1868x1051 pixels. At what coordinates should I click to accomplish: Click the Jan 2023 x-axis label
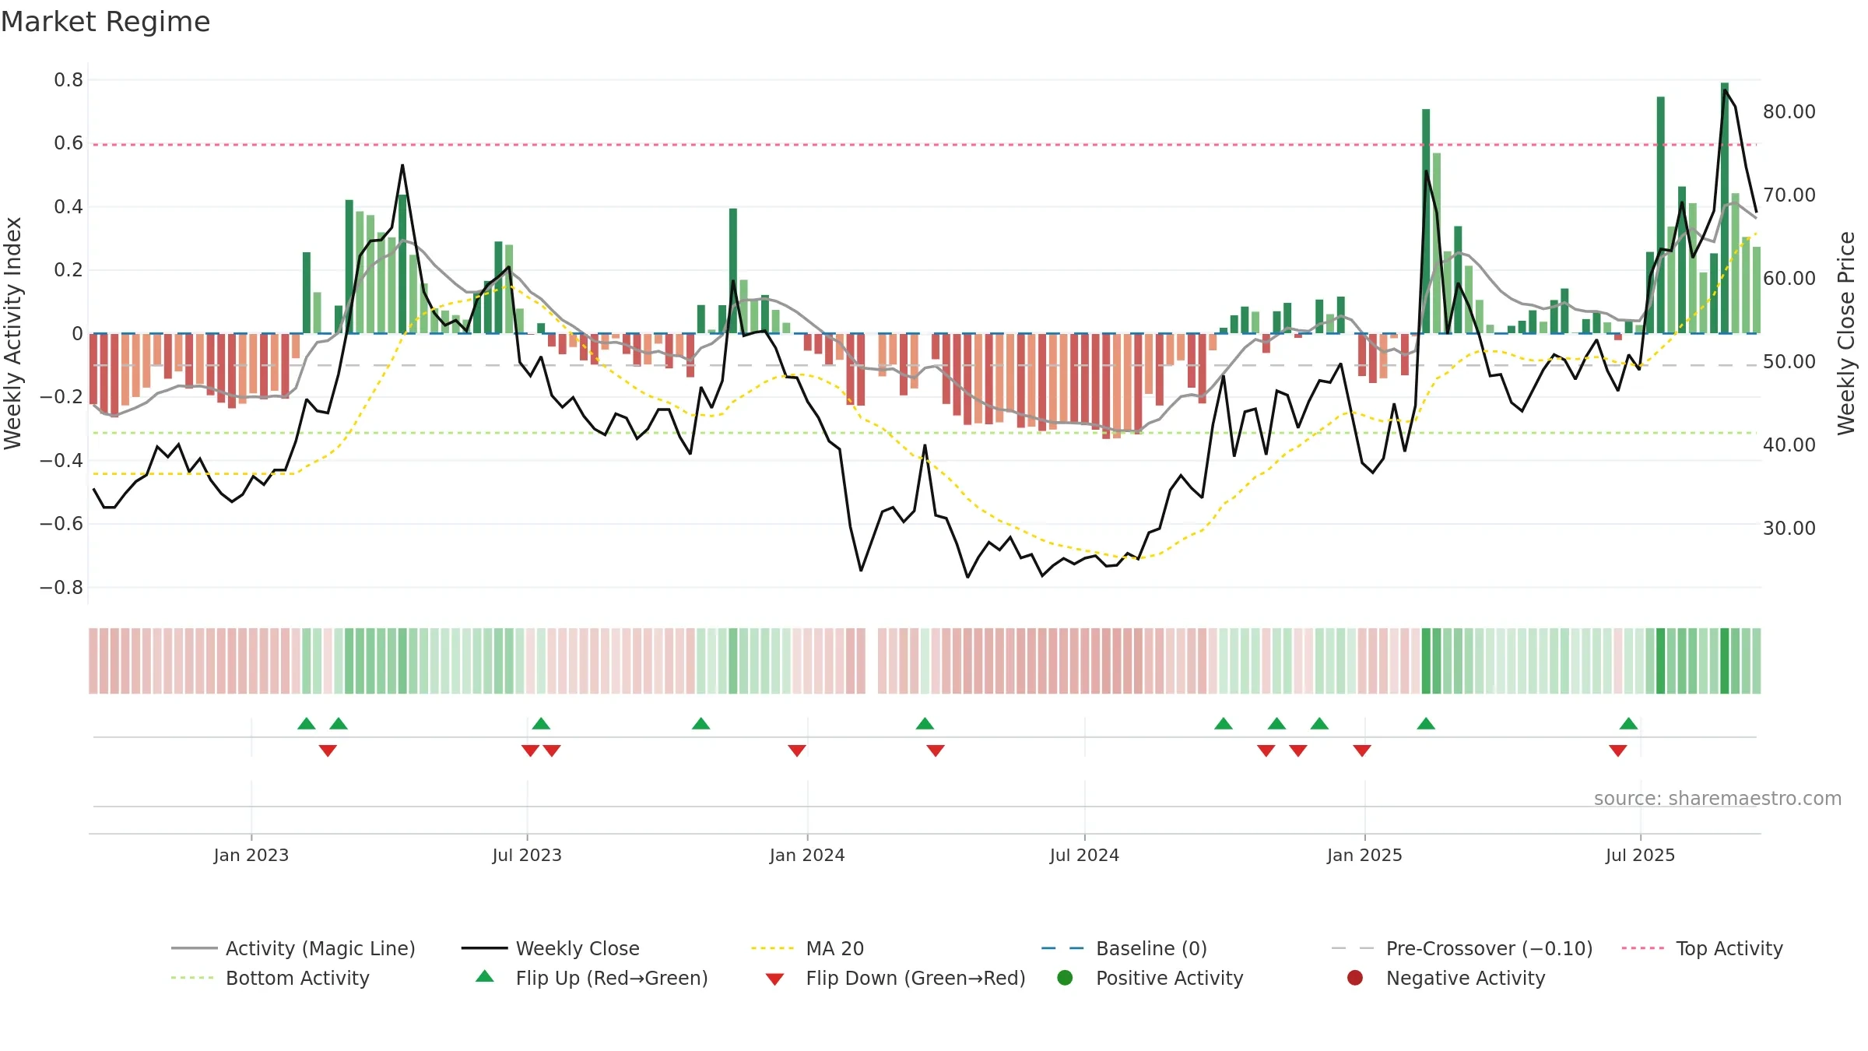(251, 855)
